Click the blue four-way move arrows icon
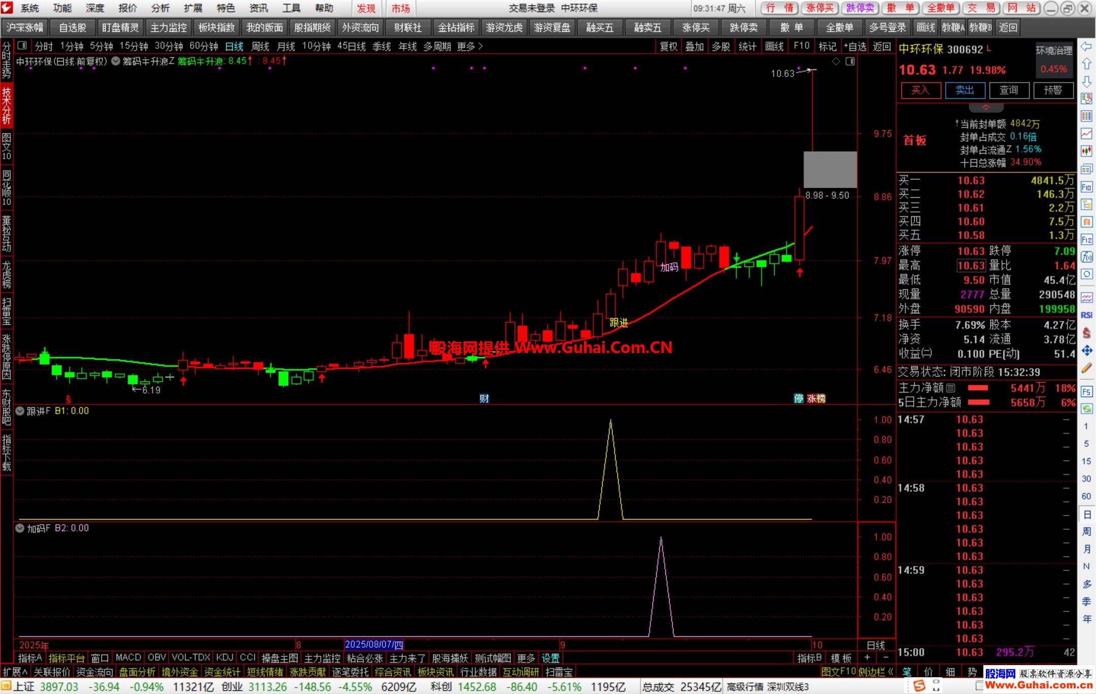The width and height of the screenshot is (1096, 694). click(x=1086, y=351)
